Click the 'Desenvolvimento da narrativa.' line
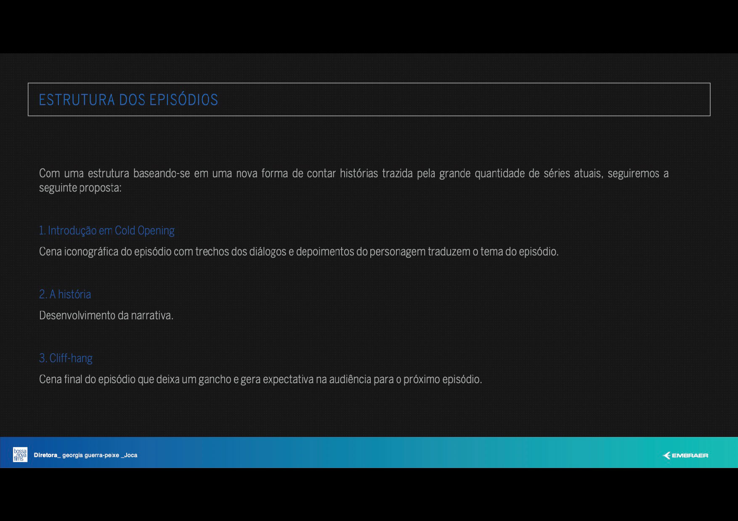This screenshot has height=521, width=738. point(106,316)
